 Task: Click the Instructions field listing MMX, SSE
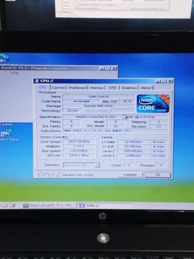pos(116,131)
